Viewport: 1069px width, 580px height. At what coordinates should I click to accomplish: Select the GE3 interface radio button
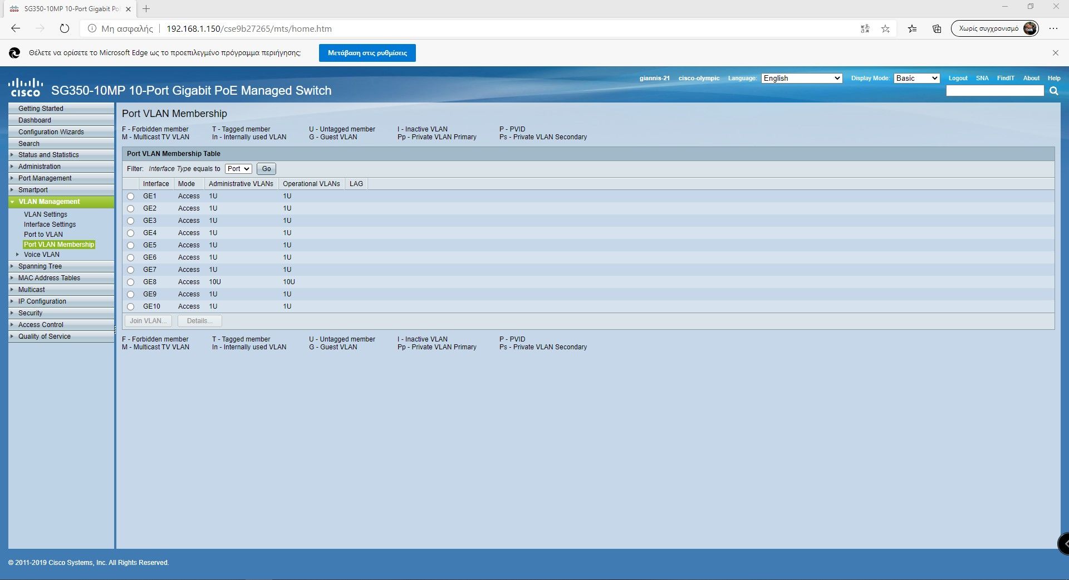(x=131, y=221)
